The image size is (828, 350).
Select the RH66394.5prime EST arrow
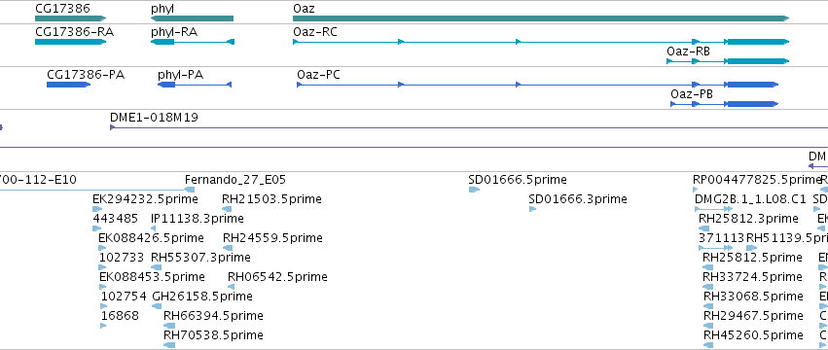pos(169,325)
